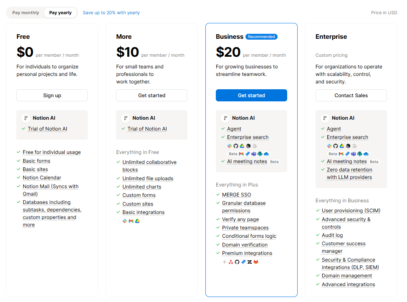Viewport: 407px width, 302px height.
Task: Switch billing to Pay monthly
Action: [26, 13]
